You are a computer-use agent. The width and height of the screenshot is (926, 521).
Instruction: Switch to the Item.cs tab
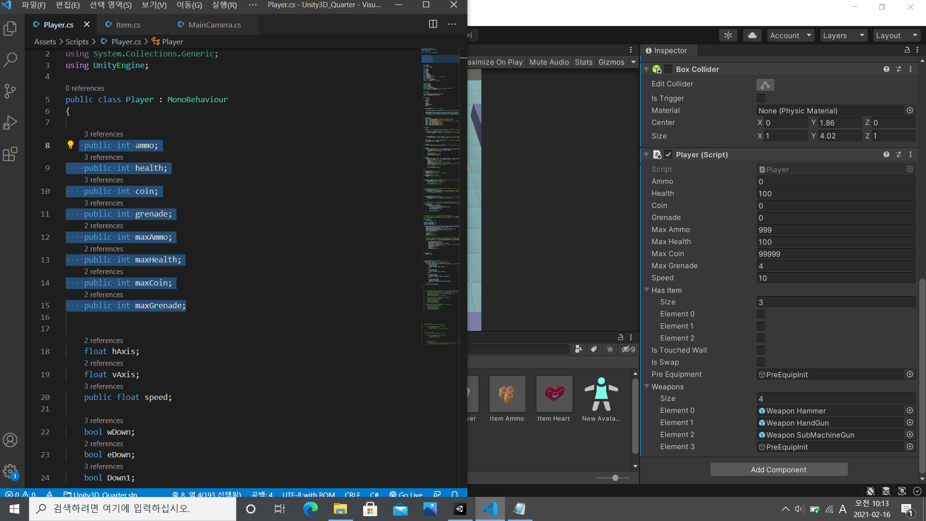[128, 25]
